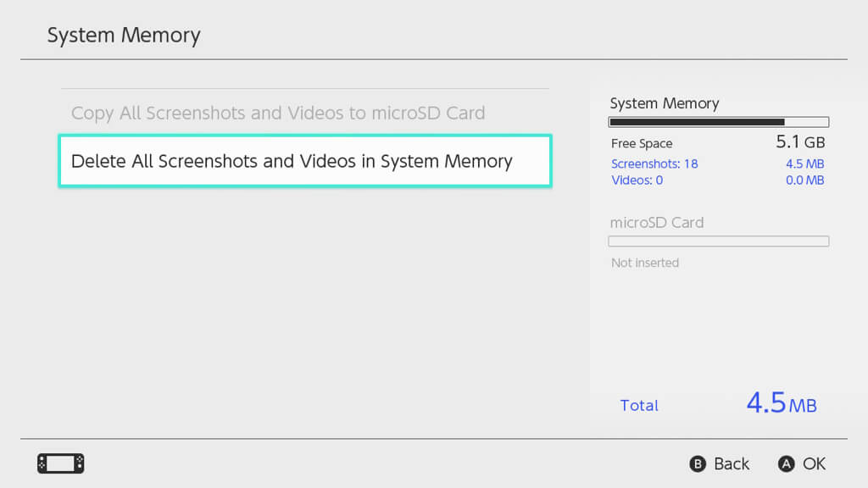The height and width of the screenshot is (488, 868).
Task: Click the Videos: 0 count text
Action: click(x=637, y=180)
